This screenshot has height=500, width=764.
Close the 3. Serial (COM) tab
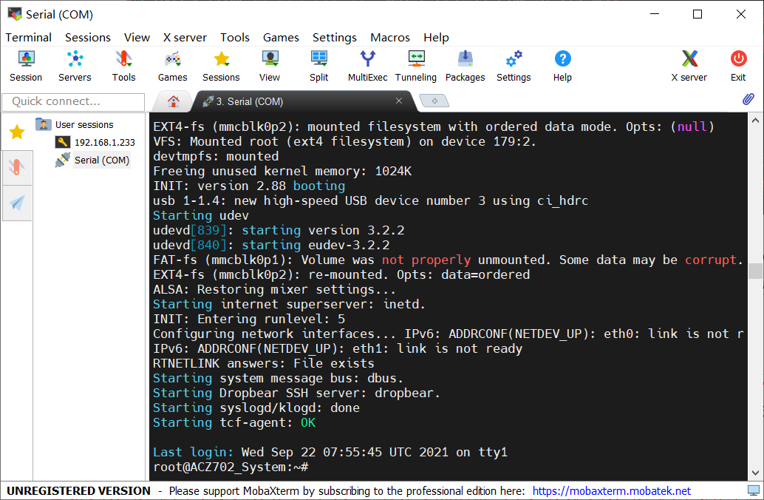399,101
